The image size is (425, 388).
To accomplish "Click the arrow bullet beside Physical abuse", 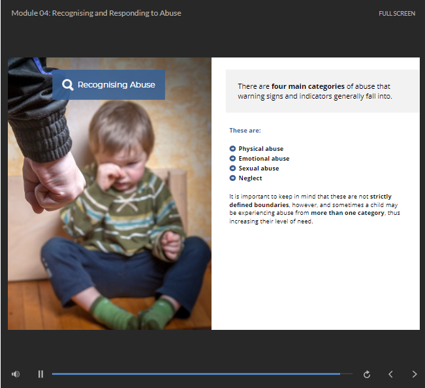I will coord(233,149).
